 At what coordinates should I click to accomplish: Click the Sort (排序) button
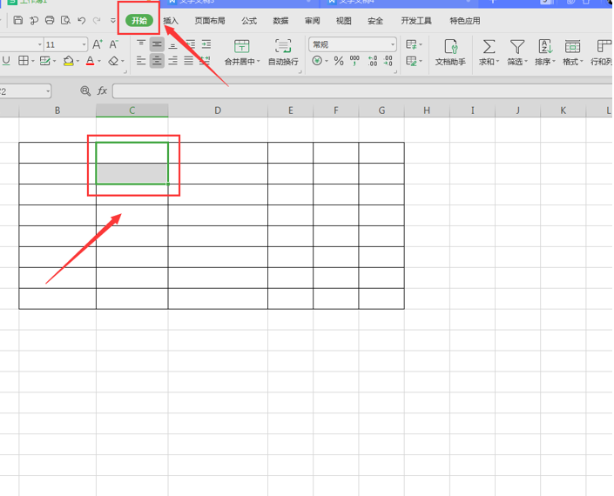pos(545,52)
